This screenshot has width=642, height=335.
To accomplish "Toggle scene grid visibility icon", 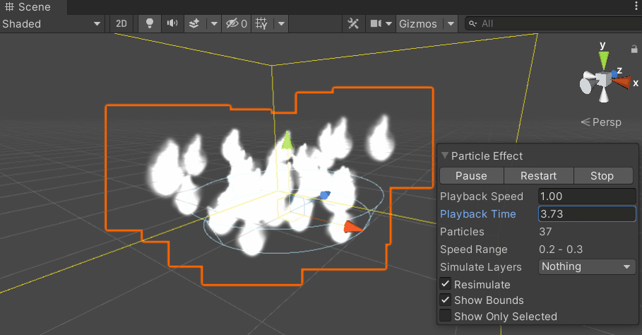I will 261,24.
